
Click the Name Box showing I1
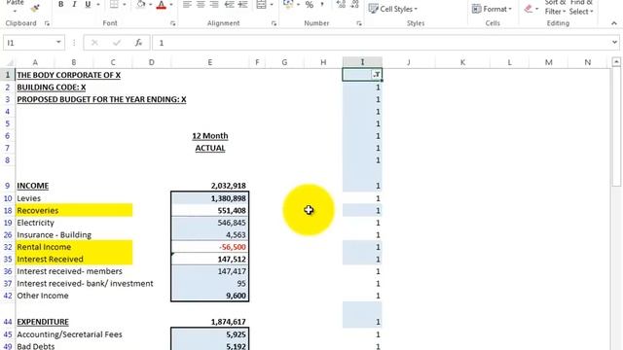coord(28,43)
